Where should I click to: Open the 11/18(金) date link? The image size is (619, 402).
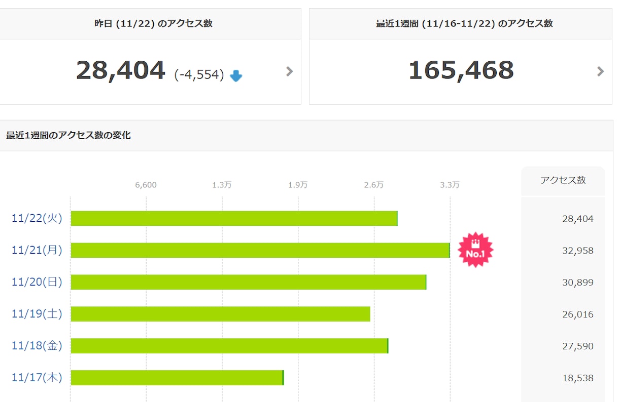(x=37, y=346)
